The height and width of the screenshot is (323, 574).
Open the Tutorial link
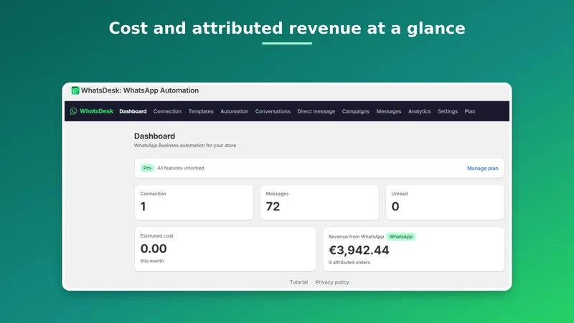point(298,282)
